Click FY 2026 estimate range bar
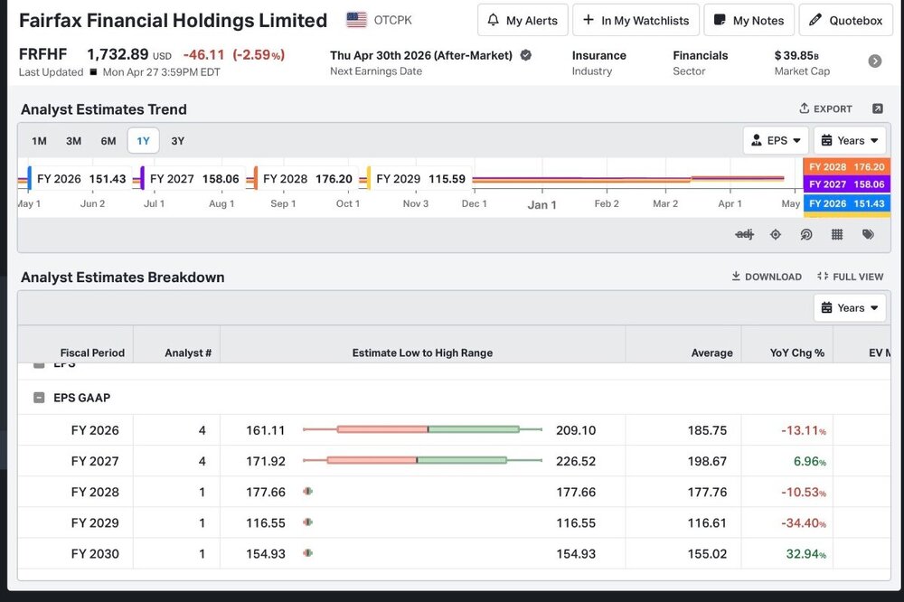Viewport: 904px width, 602px height. 422,429
